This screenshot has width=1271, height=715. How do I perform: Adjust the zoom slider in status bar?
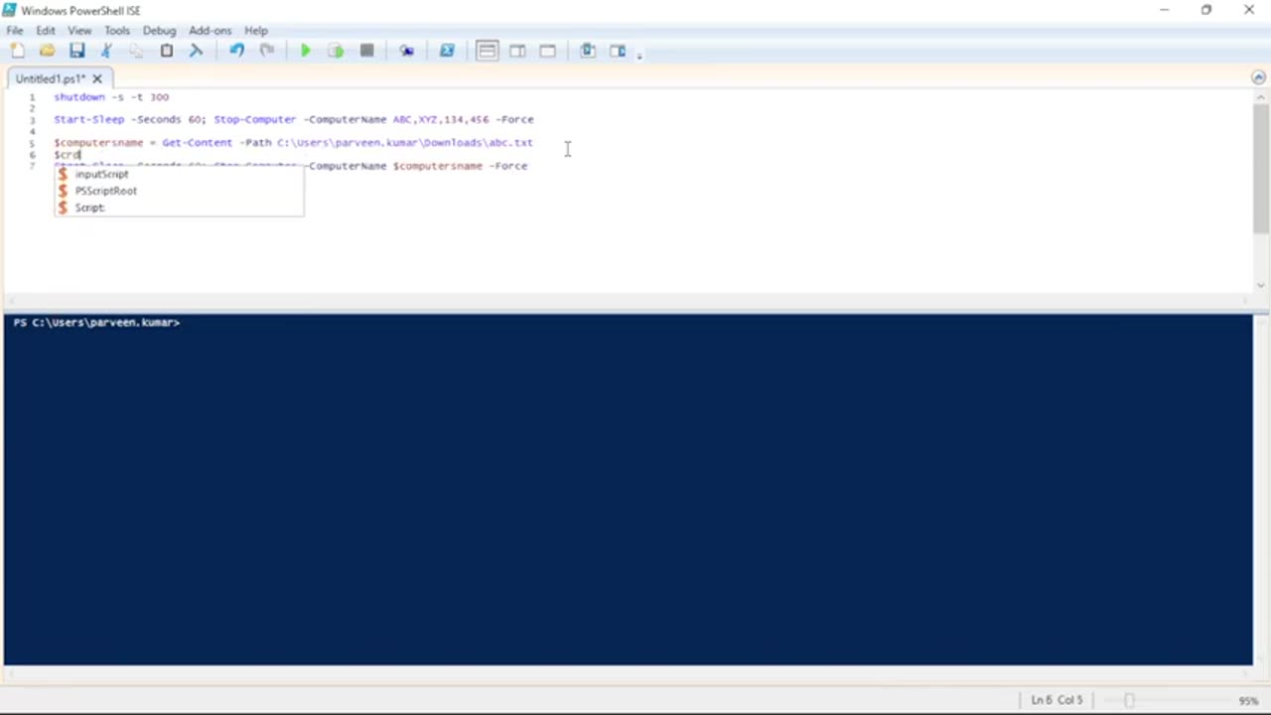(x=1129, y=700)
